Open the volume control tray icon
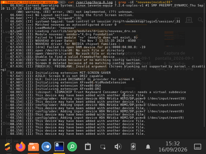 pos(118,147)
